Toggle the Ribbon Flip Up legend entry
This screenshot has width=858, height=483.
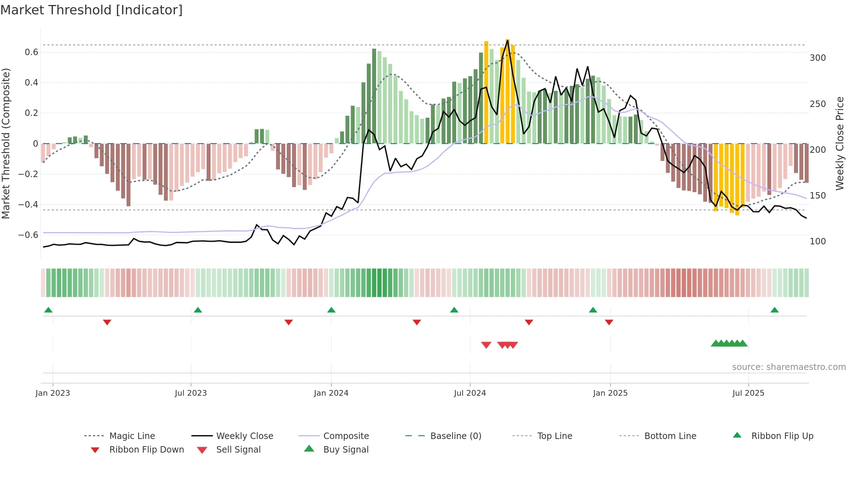(773, 436)
